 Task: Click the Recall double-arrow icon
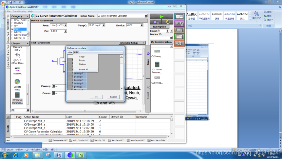(x=148, y=87)
